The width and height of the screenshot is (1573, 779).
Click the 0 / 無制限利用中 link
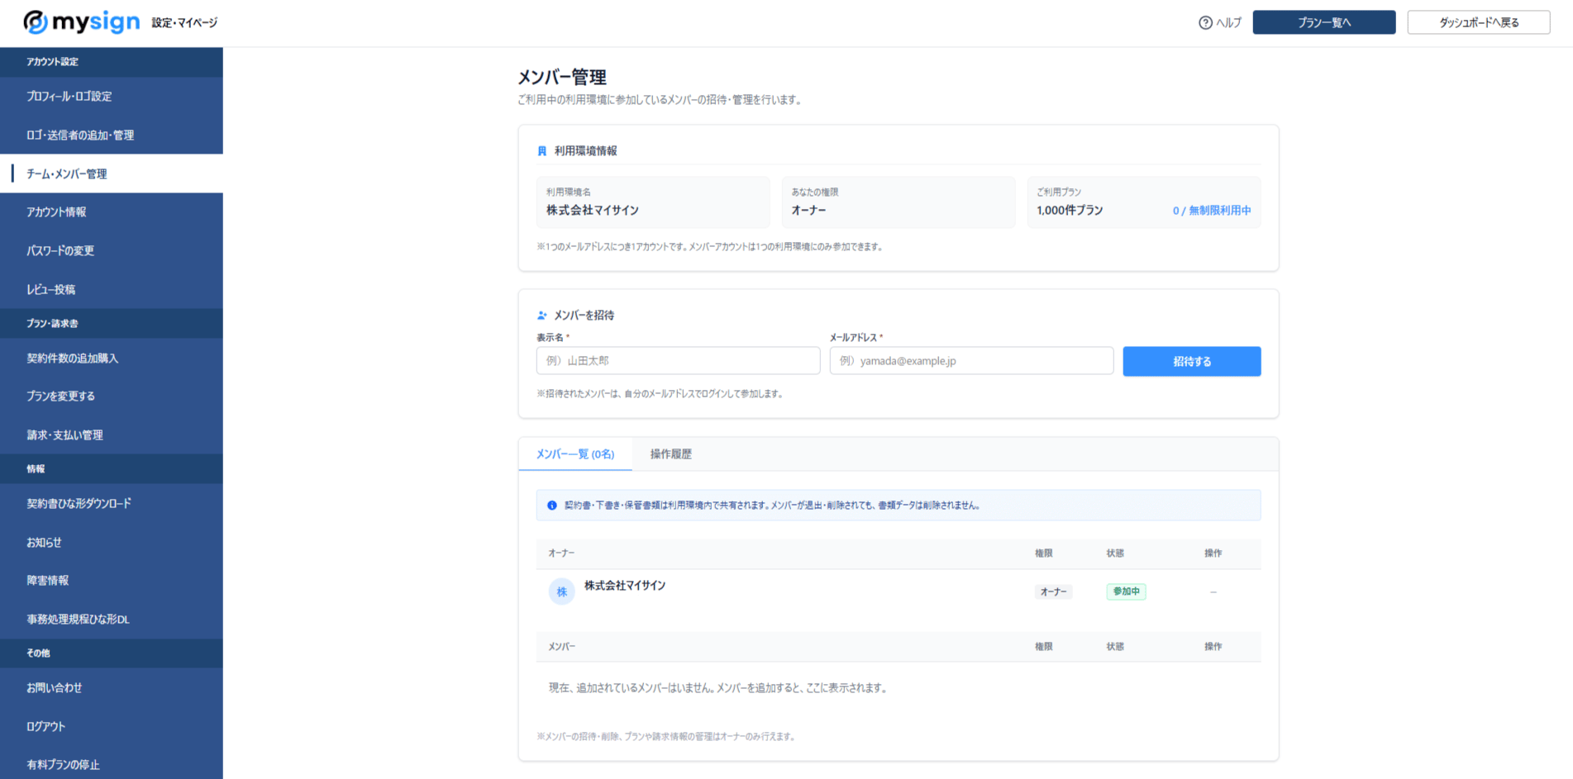[1212, 211]
